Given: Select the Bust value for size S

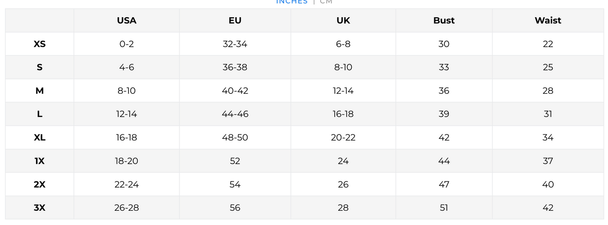Looking at the screenshot, I should coord(444,67).
